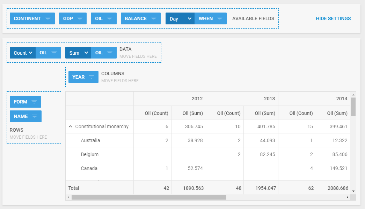
Task: Open filter icon on GDP field
Action: pyautogui.click(x=80, y=18)
